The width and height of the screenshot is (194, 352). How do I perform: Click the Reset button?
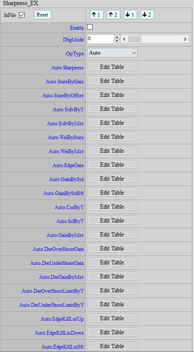click(x=42, y=15)
